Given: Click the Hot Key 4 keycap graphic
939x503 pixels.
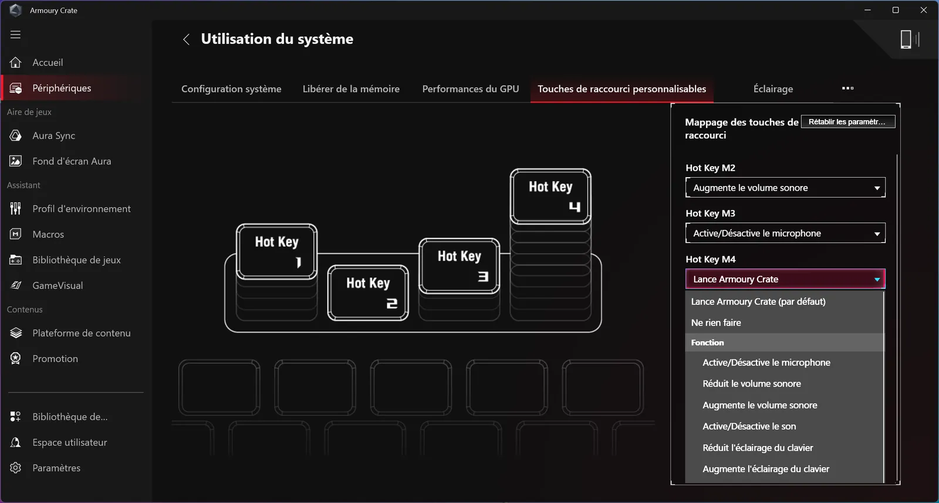Looking at the screenshot, I should click(550, 196).
